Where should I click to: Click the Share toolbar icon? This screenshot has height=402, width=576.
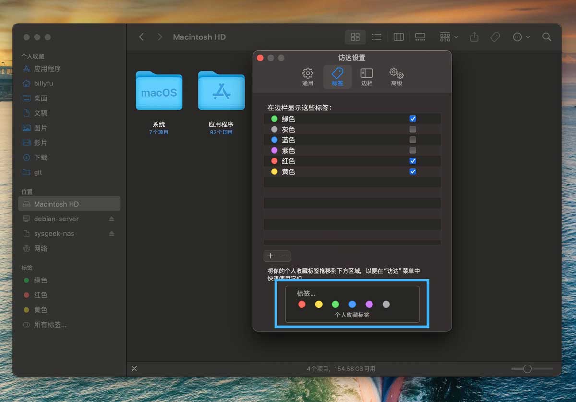pyautogui.click(x=474, y=37)
